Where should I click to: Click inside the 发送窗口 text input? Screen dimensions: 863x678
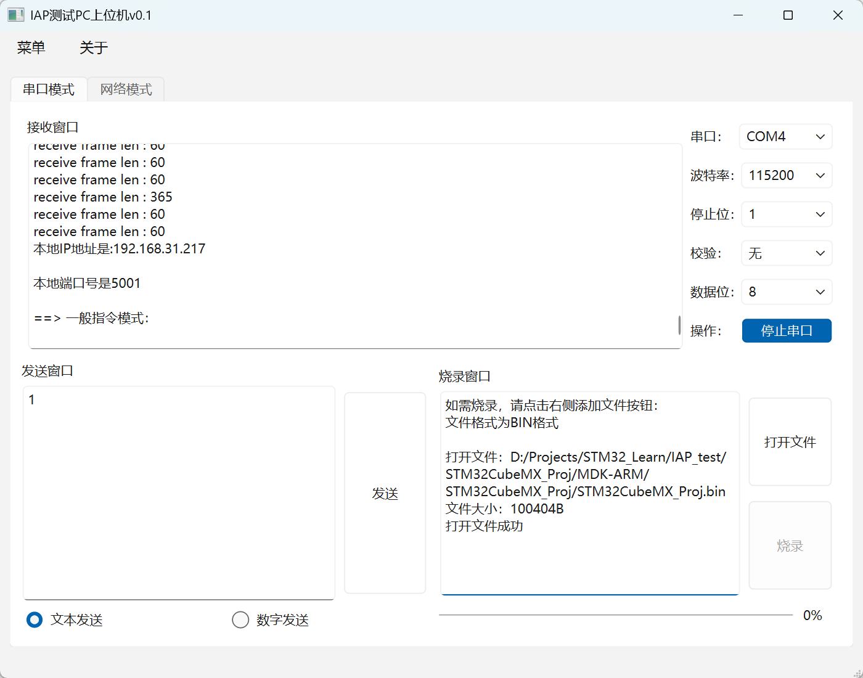[179, 493]
